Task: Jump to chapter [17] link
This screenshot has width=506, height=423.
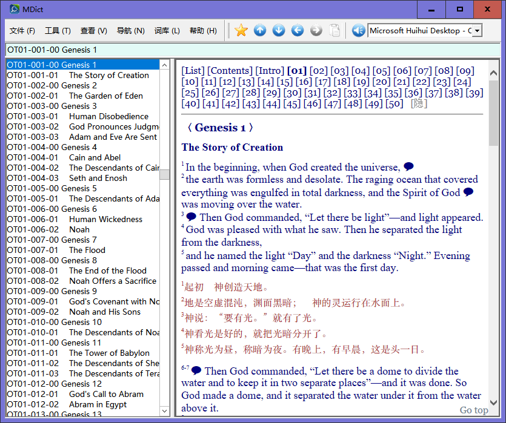Action: click(323, 82)
